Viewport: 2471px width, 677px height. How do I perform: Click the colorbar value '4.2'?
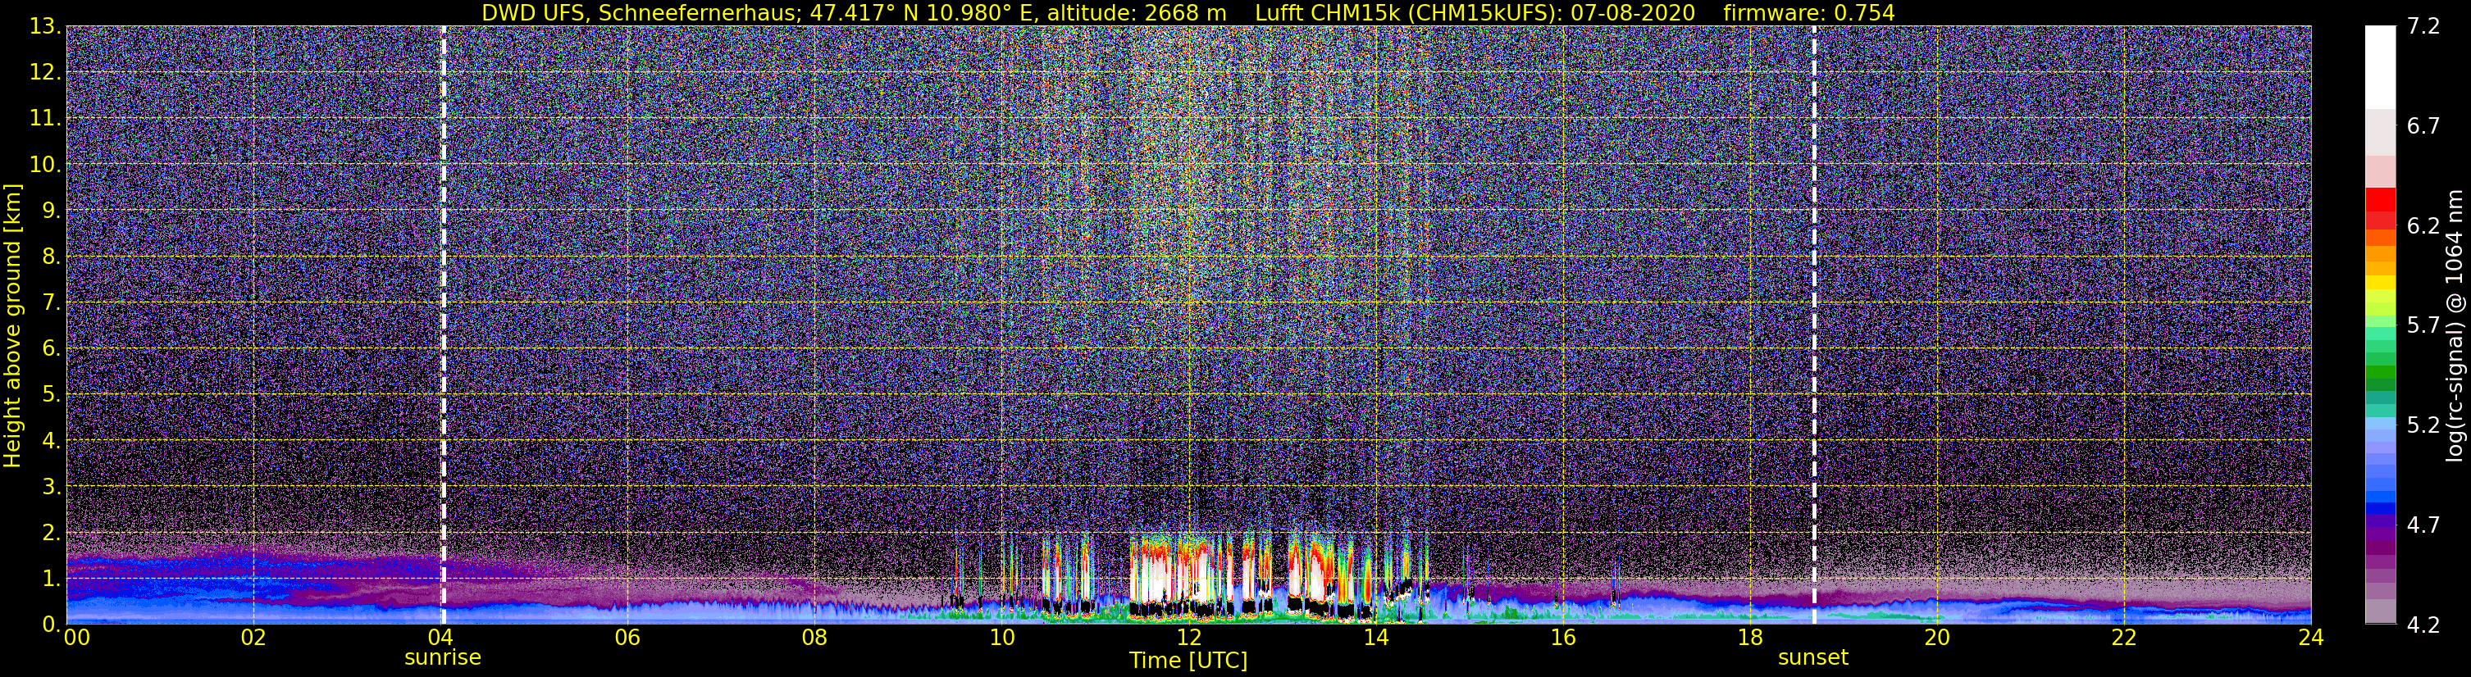tap(2423, 625)
